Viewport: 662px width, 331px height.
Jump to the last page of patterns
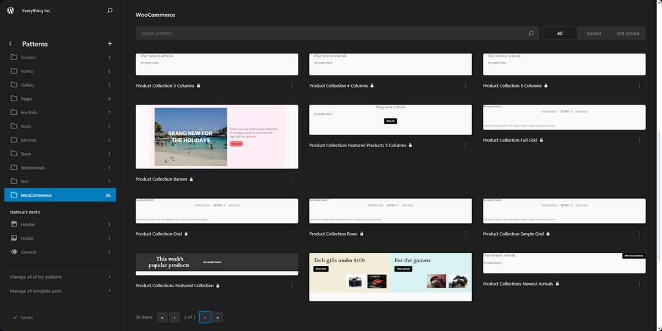point(218,317)
